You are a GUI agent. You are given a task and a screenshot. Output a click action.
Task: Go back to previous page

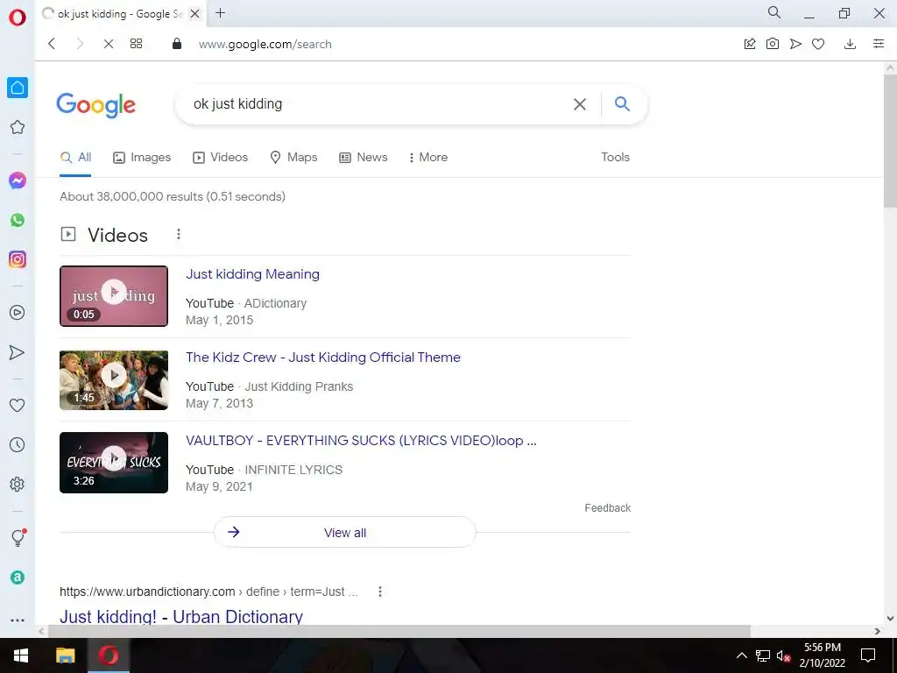[52, 44]
